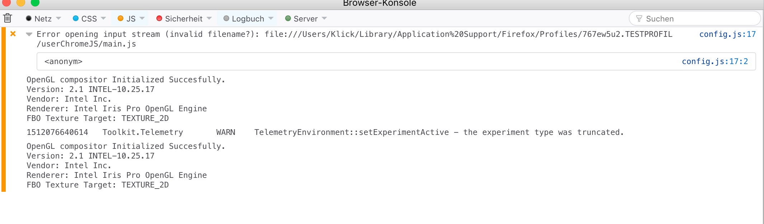Toggle the Netz filter button
This screenshot has width=764, height=224.
click(x=39, y=19)
